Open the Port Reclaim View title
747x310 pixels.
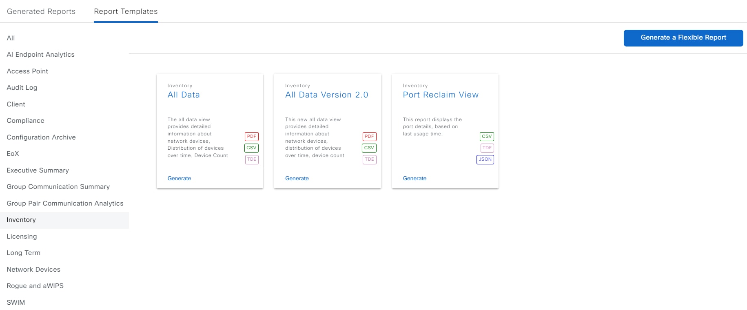point(441,95)
